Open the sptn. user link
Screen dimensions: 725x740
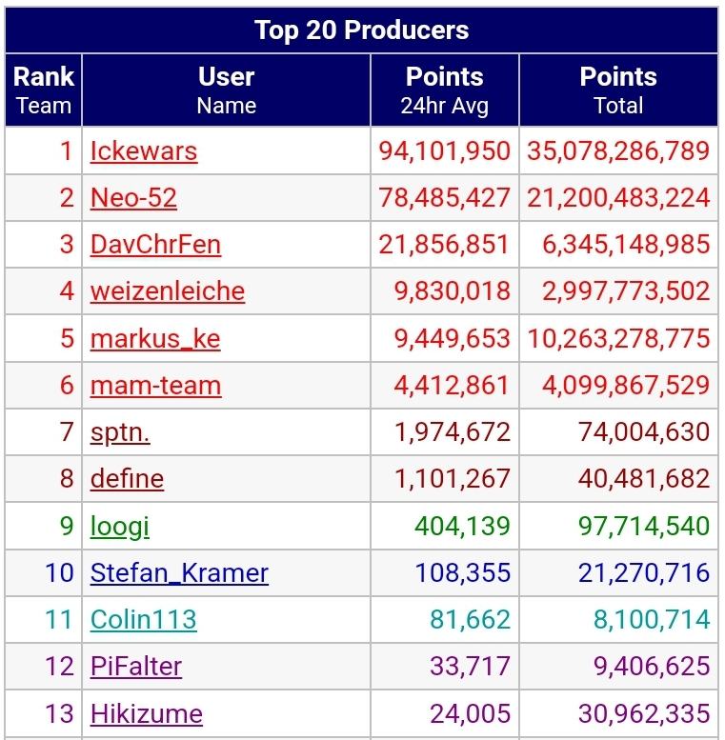[x=120, y=432]
